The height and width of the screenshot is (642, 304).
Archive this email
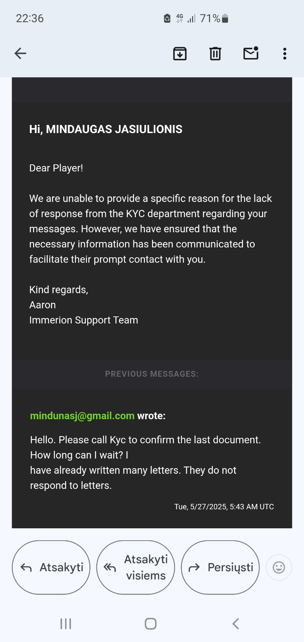pyautogui.click(x=180, y=53)
